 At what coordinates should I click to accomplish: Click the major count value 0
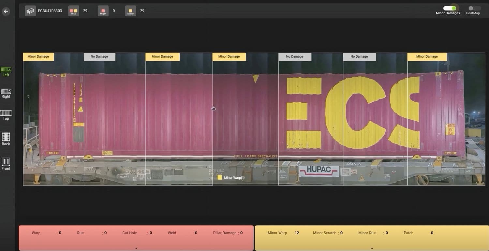(x=114, y=11)
